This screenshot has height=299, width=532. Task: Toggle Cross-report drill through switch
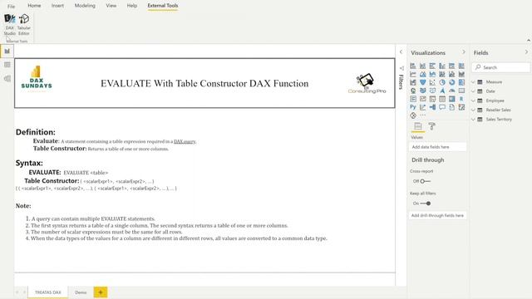point(425,181)
